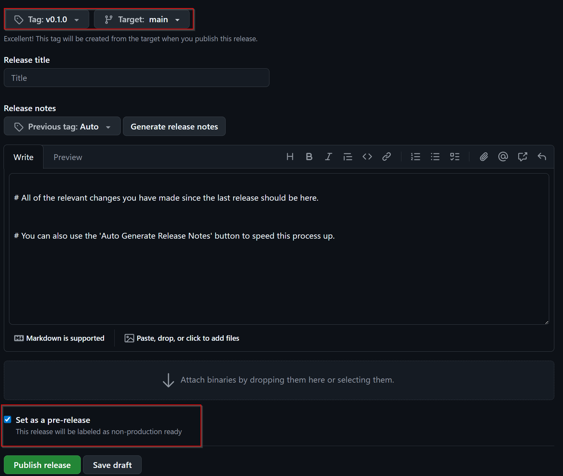The width and height of the screenshot is (563, 476).
Task: Insert an unordered bullet list
Action: coord(435,157)
